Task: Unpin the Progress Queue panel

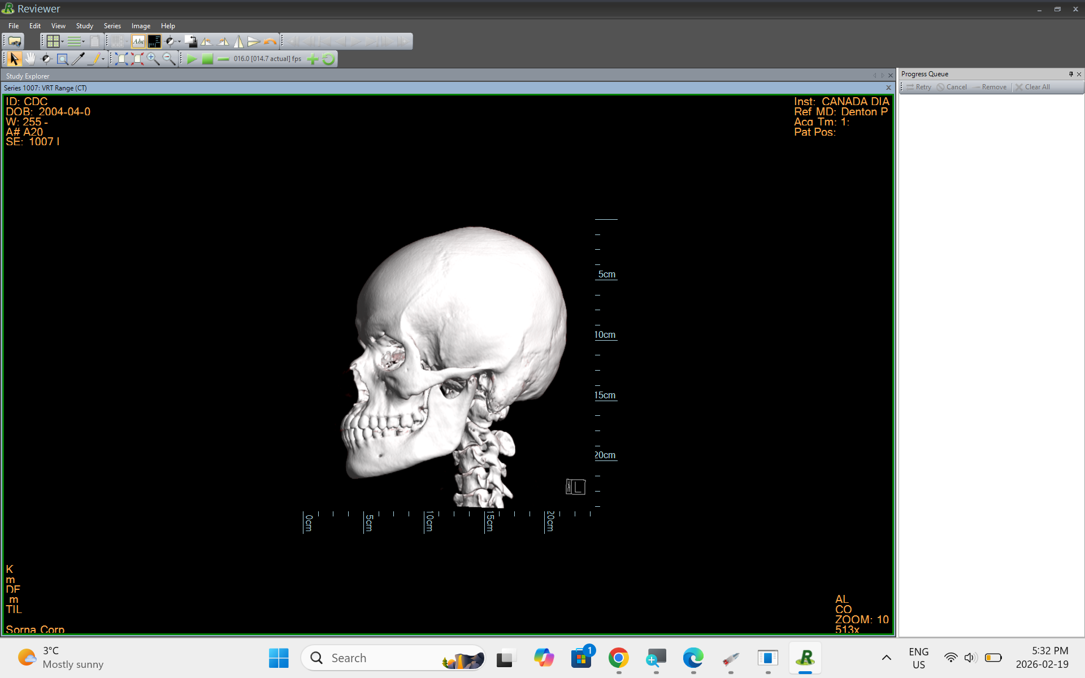Action: (x=1071, y=74)
